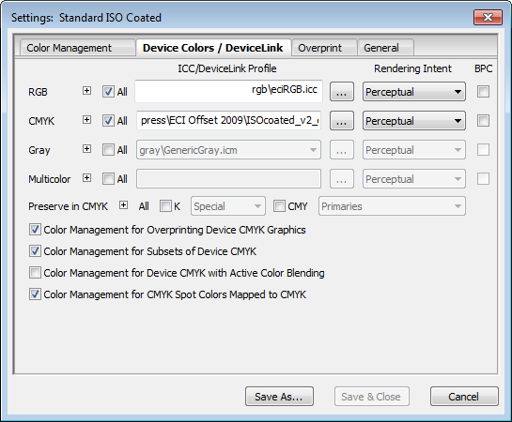Screen dimensions: 512x422
Task: Uncheck the RGB All checkbox
Action: 108,92
